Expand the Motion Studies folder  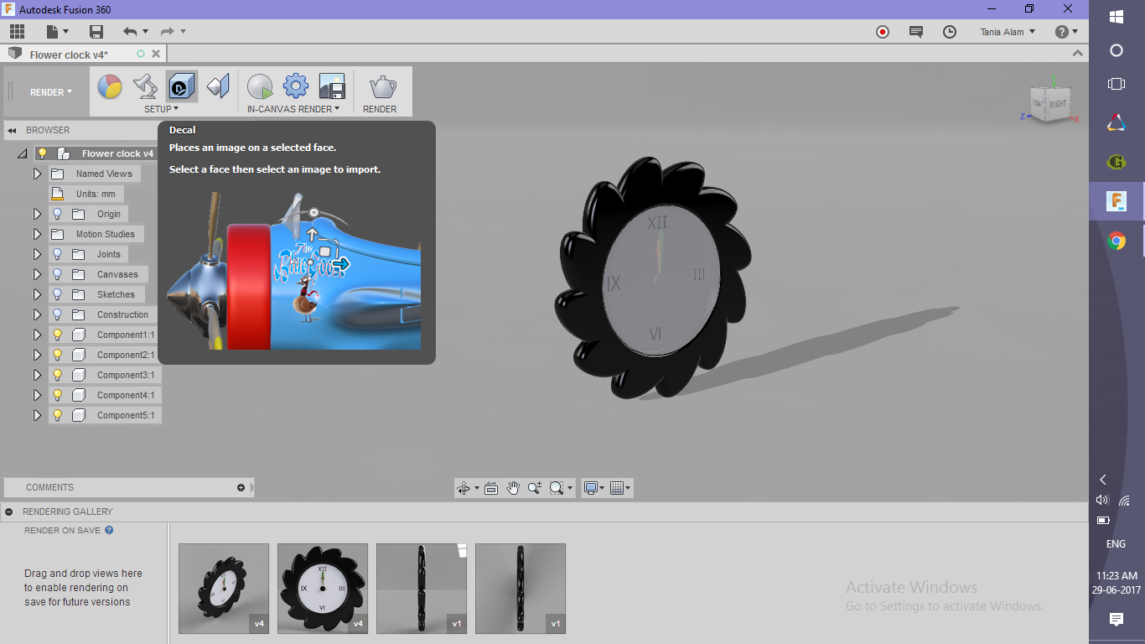click(x=37, y=234)
